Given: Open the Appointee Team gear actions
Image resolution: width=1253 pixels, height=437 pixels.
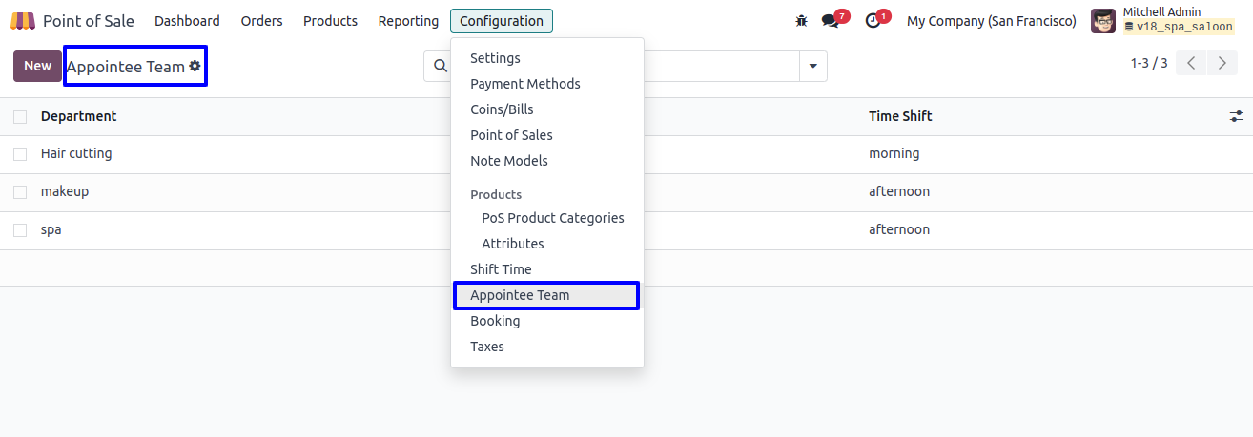Looking at the screenshot, I should (195, 66).
